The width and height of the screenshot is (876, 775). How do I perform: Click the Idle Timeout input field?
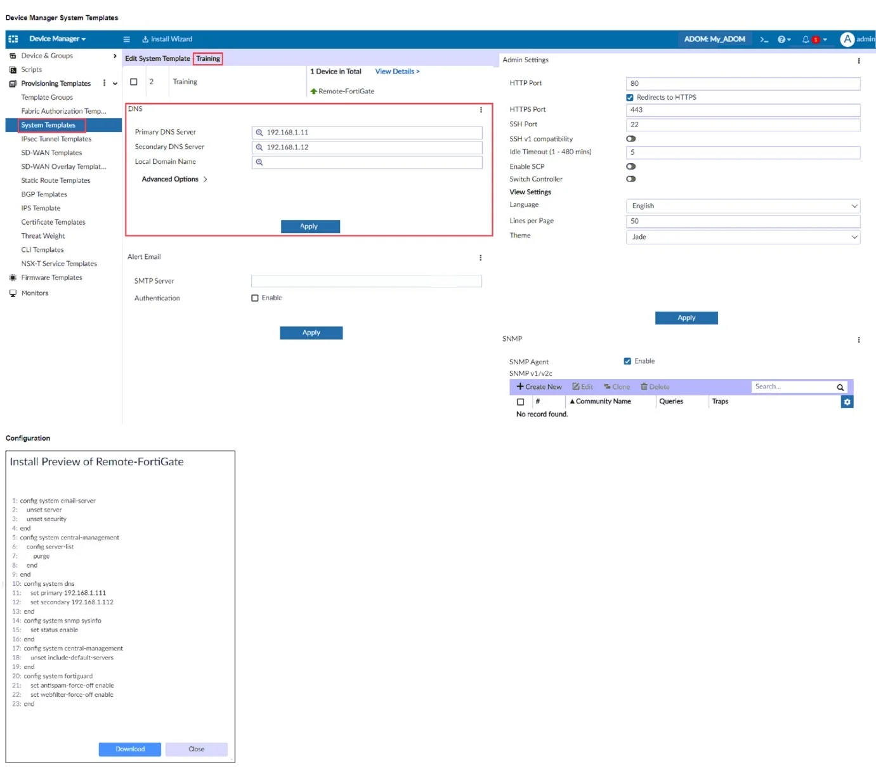(x=743, y=153)
